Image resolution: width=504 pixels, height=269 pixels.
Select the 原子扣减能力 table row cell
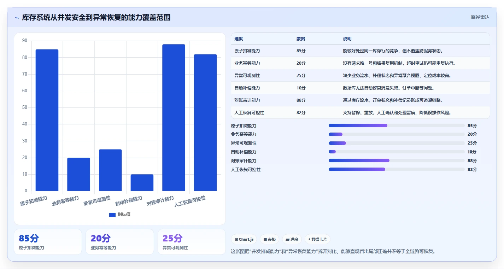point(247,51)
